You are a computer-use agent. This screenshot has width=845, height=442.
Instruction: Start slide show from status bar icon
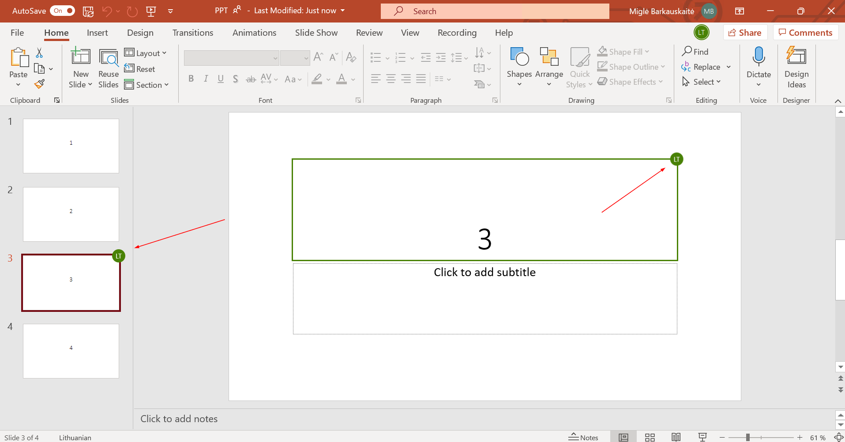702,437
